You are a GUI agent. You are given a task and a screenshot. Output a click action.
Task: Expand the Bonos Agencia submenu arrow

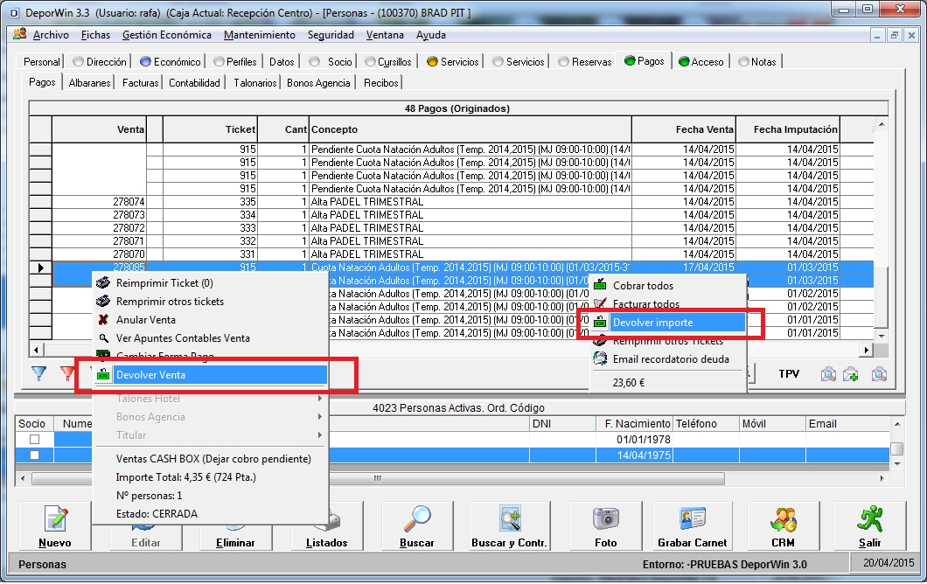pos(319,417)
